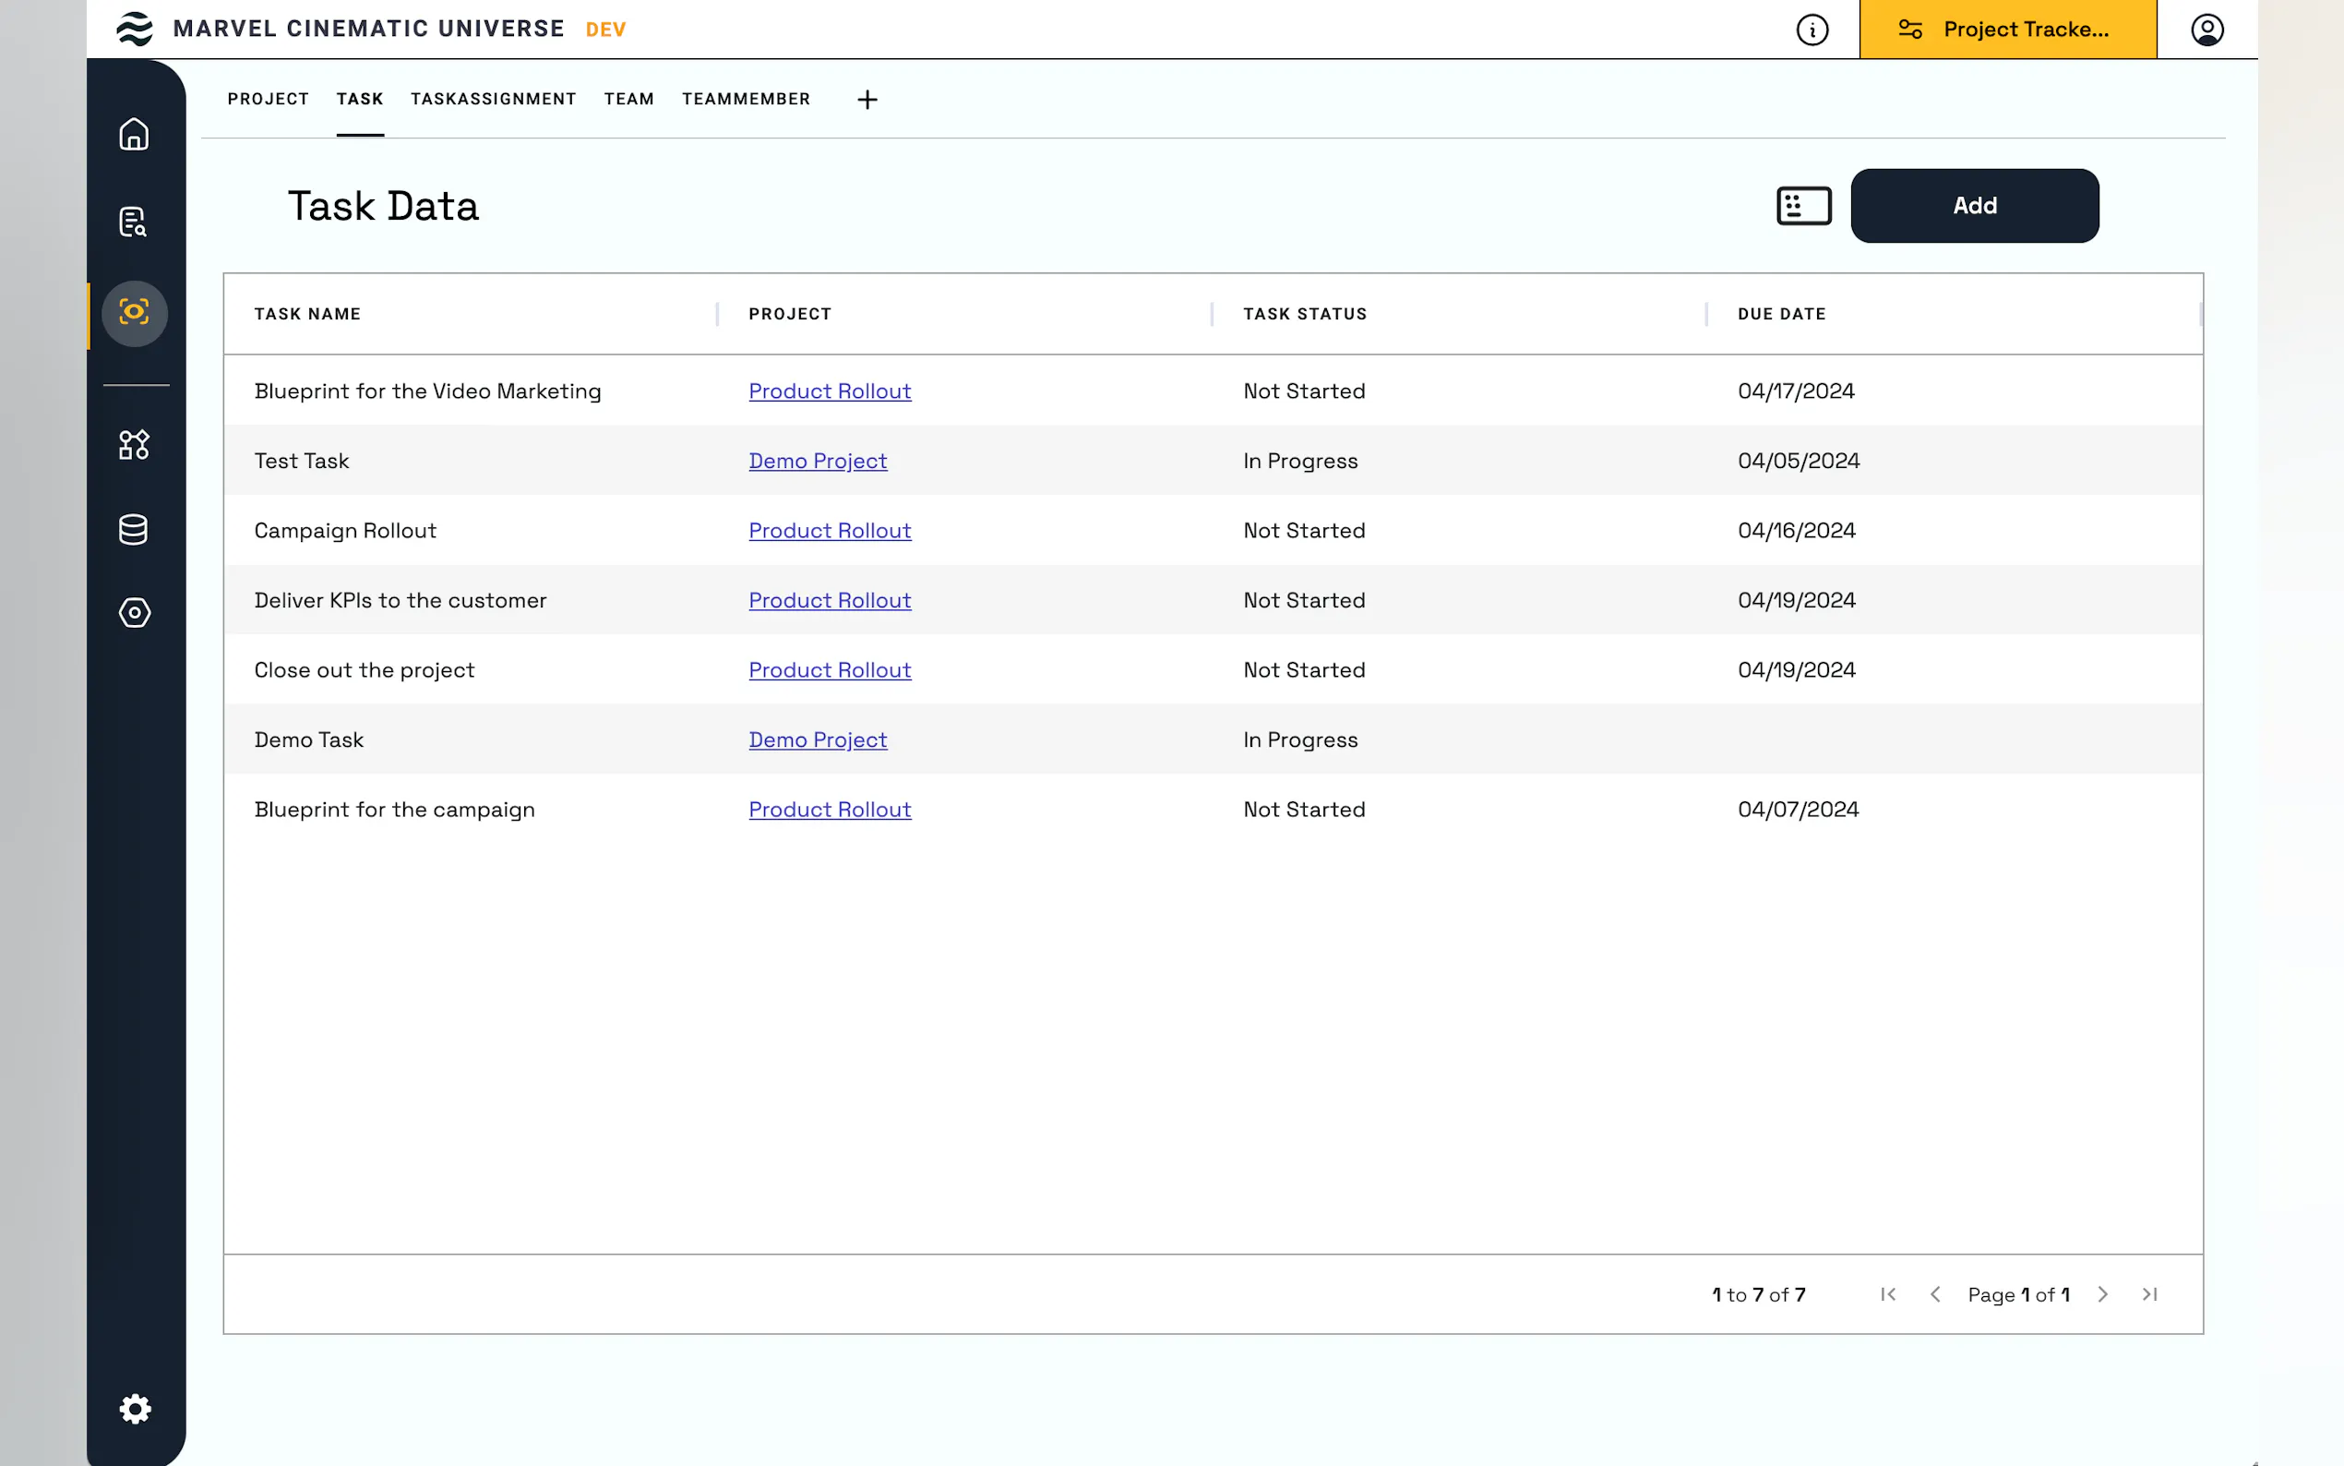Click the info icon in top bar
This screenshot has height=1466, width=2344.
coord(1812,30)
